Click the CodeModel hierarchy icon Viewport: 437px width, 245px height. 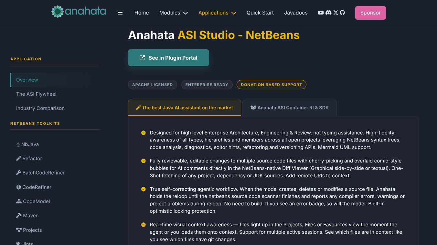19,201
